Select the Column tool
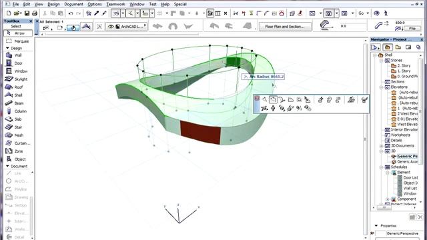The image size is (427, 240). coord(18,111)
